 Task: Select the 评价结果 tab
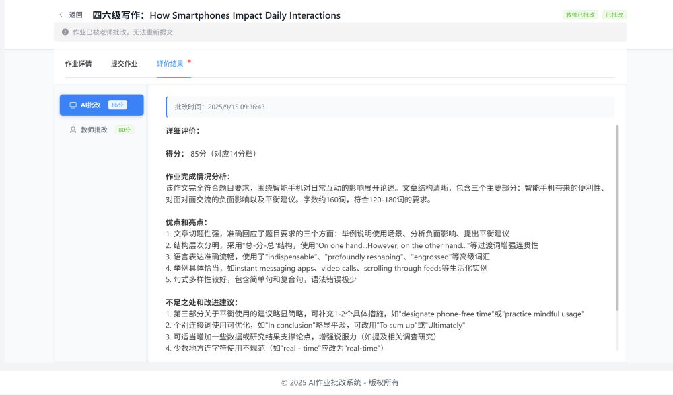click(170, 64)
